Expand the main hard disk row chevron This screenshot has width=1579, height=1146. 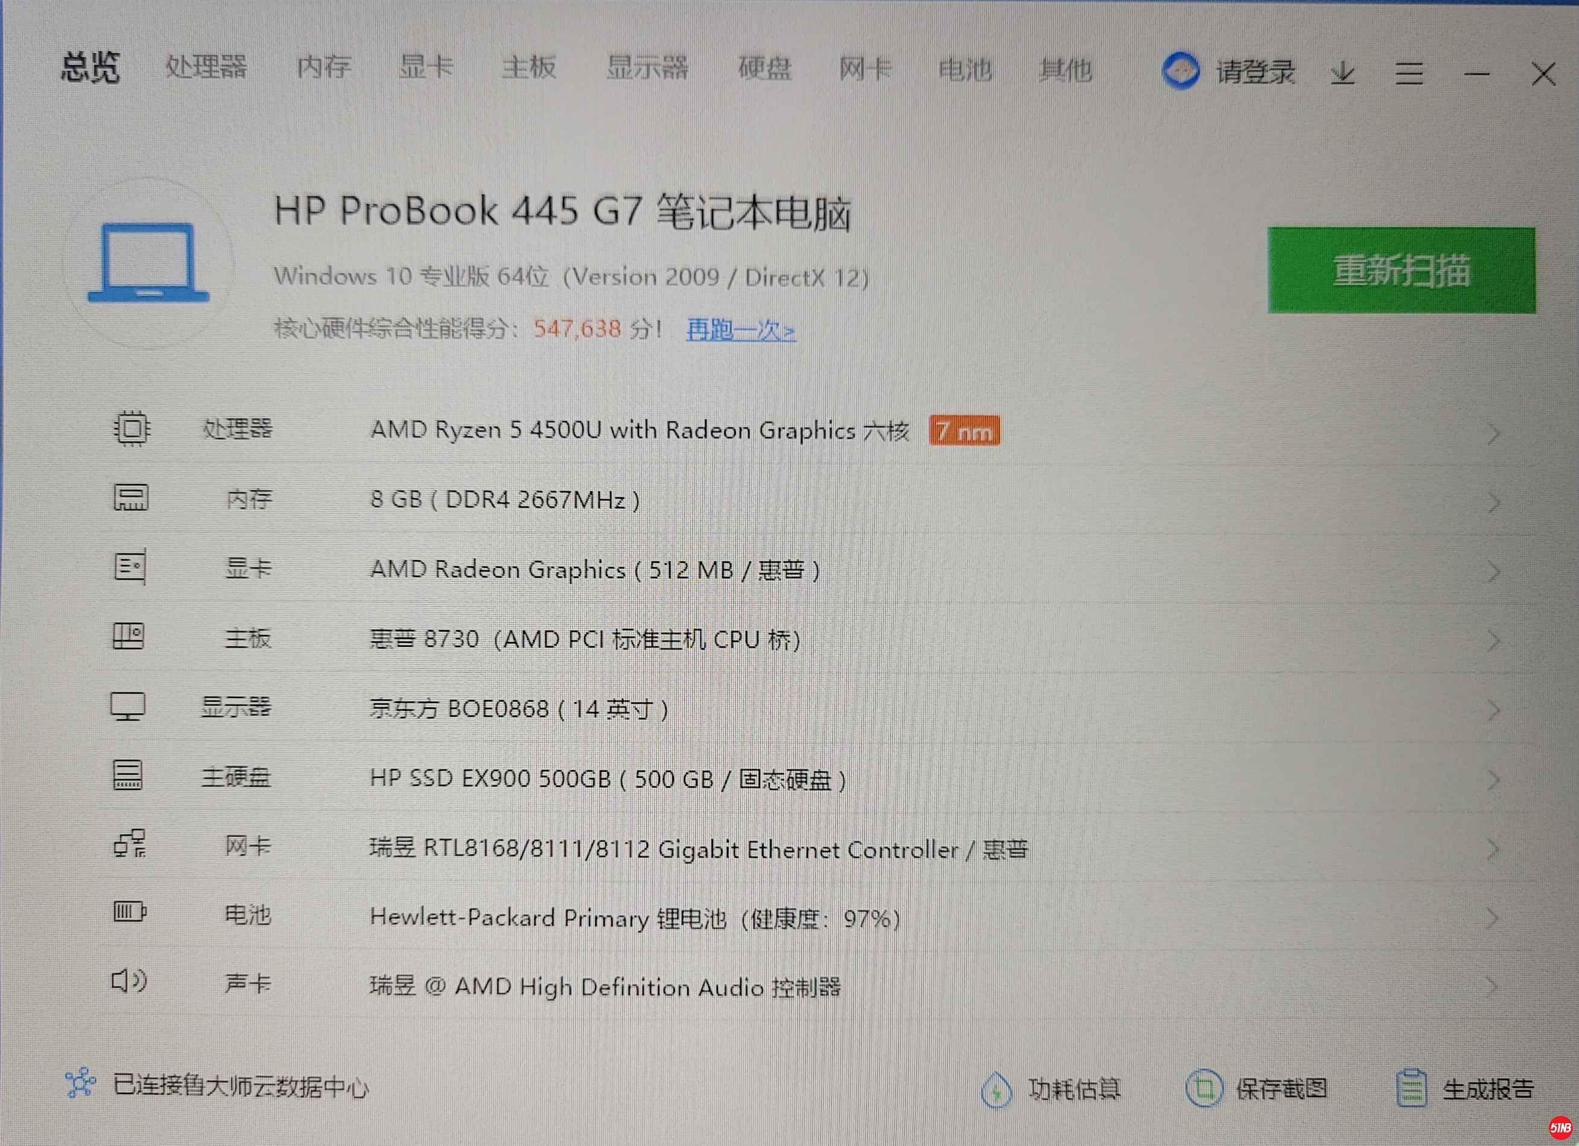pos(1493,780)
